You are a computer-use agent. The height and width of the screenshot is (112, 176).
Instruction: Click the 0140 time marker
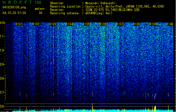[x=170, y=24]
